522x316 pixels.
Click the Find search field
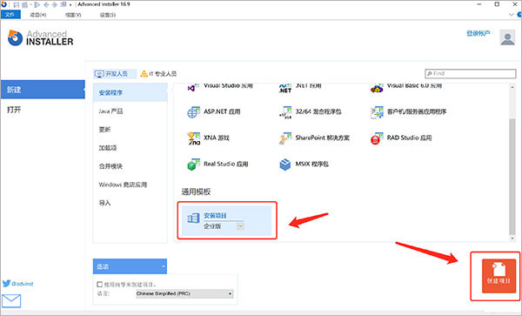point(471,73)
